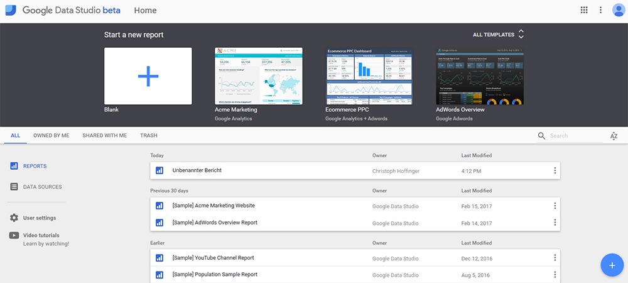The image size is (628, 283).
Task: Toggle A-Z sort order icon
Action: pos(614,136)
